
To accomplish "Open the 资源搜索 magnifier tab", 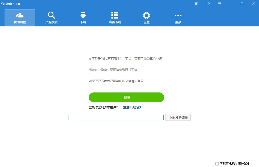I will pos(51,18).
